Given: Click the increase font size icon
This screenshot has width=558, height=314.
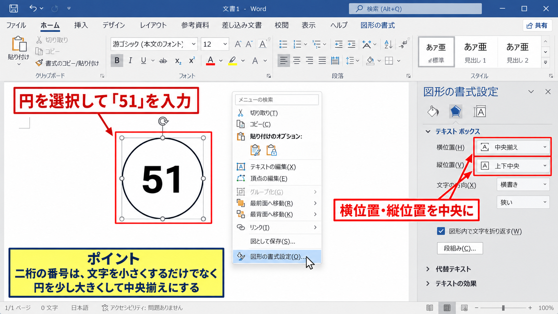Looking at the screenshot, I should point(238,44).
